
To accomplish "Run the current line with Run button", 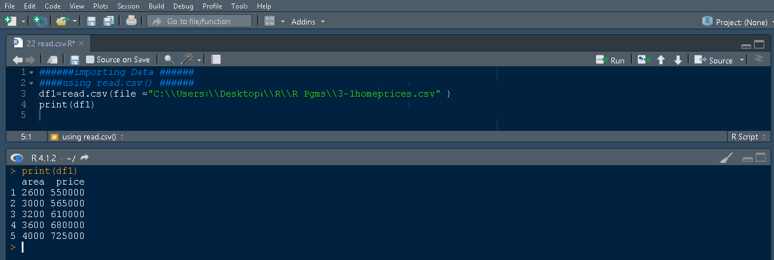I will click(610, 60).
